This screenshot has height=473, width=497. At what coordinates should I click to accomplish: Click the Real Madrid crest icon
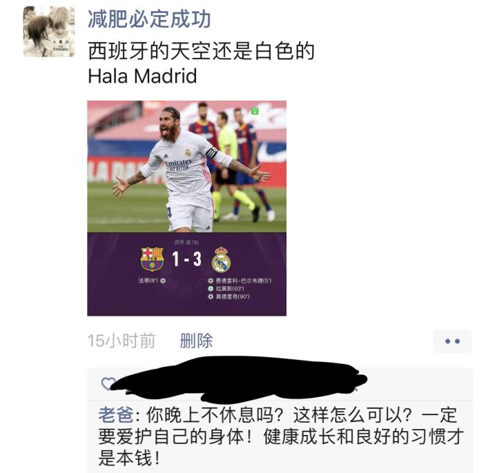pyautogui.click(x=221, y=260)
